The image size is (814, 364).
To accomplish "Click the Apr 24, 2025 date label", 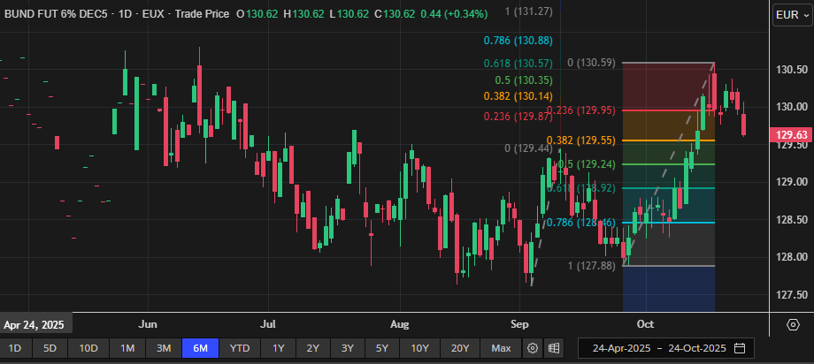I will (x=35, y=323).
